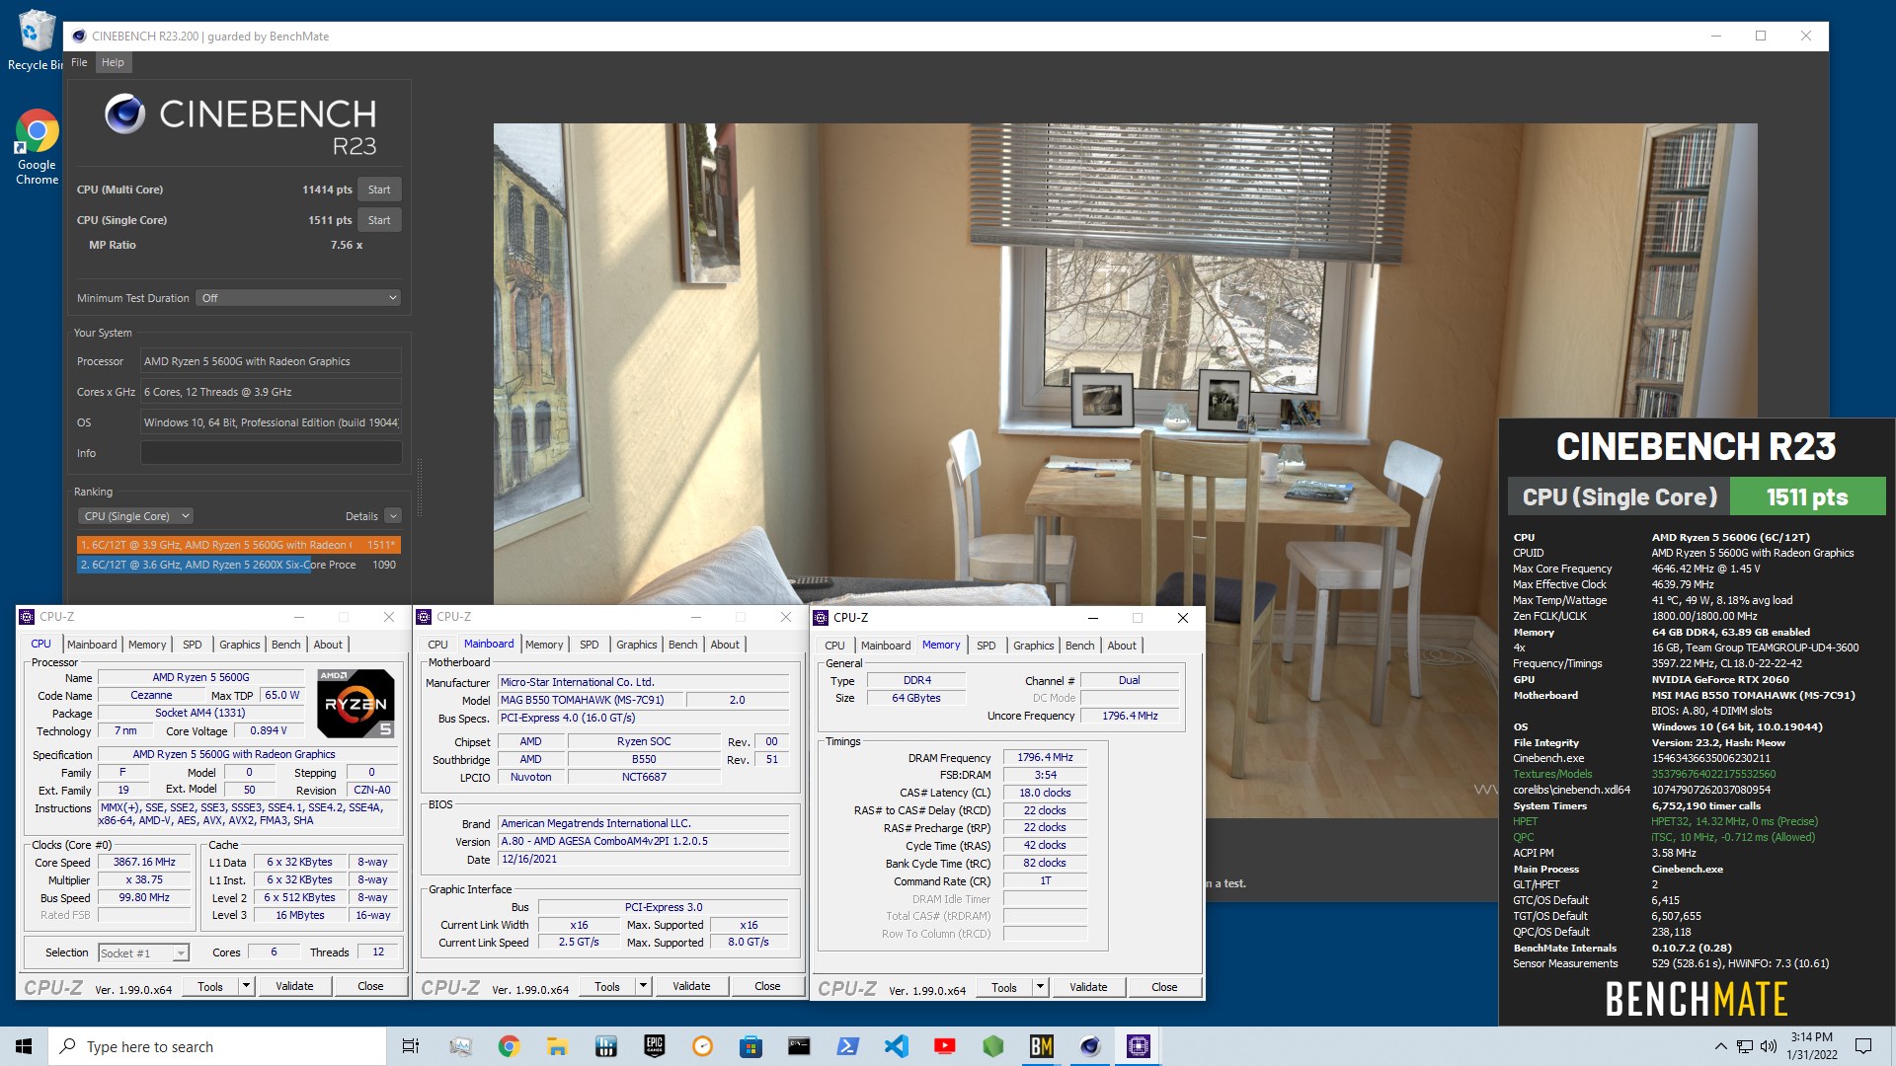Click the '1511 pts' green score in BenchMate panel
Screen dimensions: 1896x1066
coord(1806,497)
